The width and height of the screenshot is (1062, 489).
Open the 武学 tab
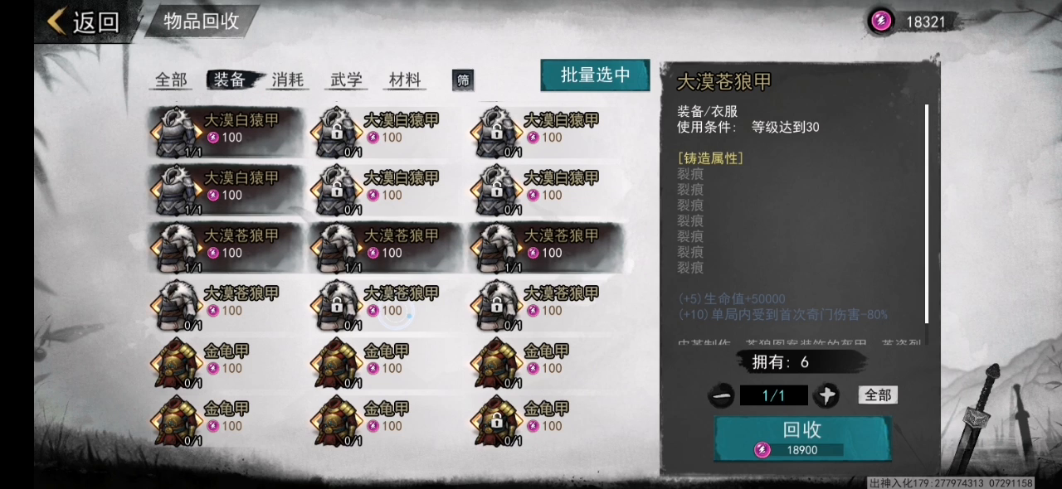(x=346, y=80)
